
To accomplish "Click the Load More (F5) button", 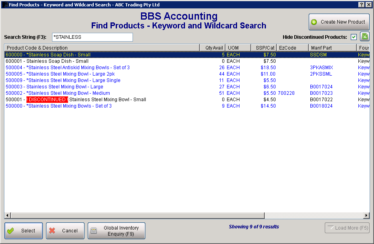I will pos(347,228).
